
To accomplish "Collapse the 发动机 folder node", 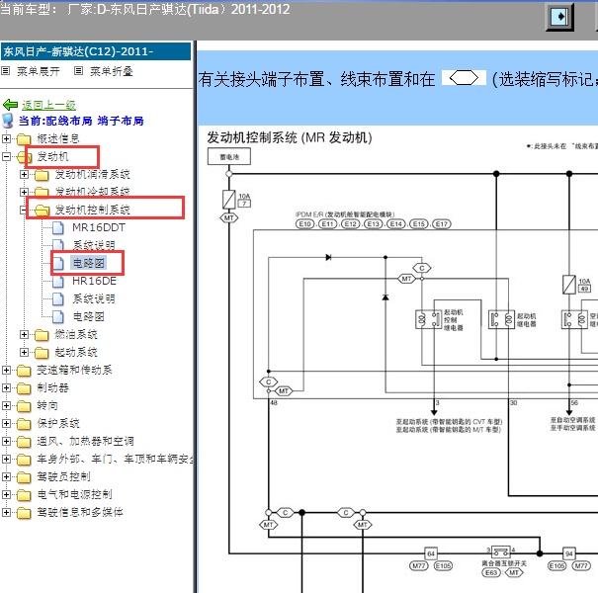I will pos(6,156).
